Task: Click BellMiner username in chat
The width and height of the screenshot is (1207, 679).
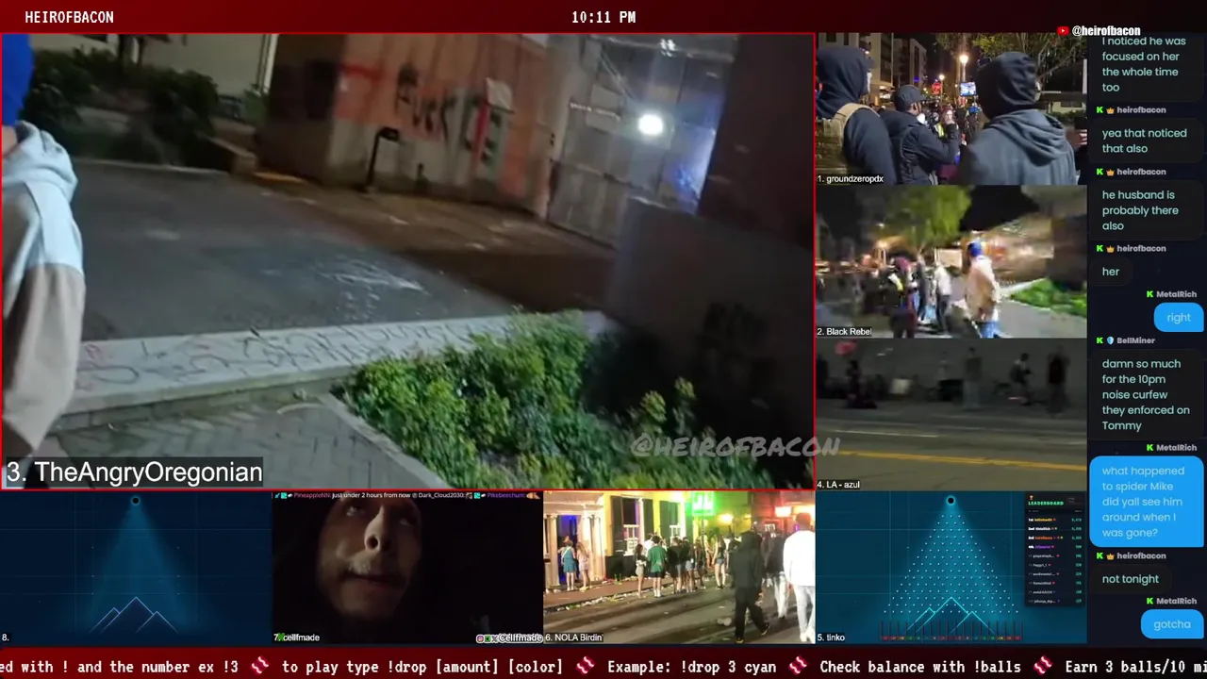Action: tap(1136, 340)
